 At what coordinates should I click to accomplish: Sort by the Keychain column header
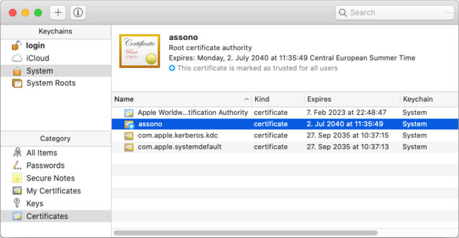429,99
